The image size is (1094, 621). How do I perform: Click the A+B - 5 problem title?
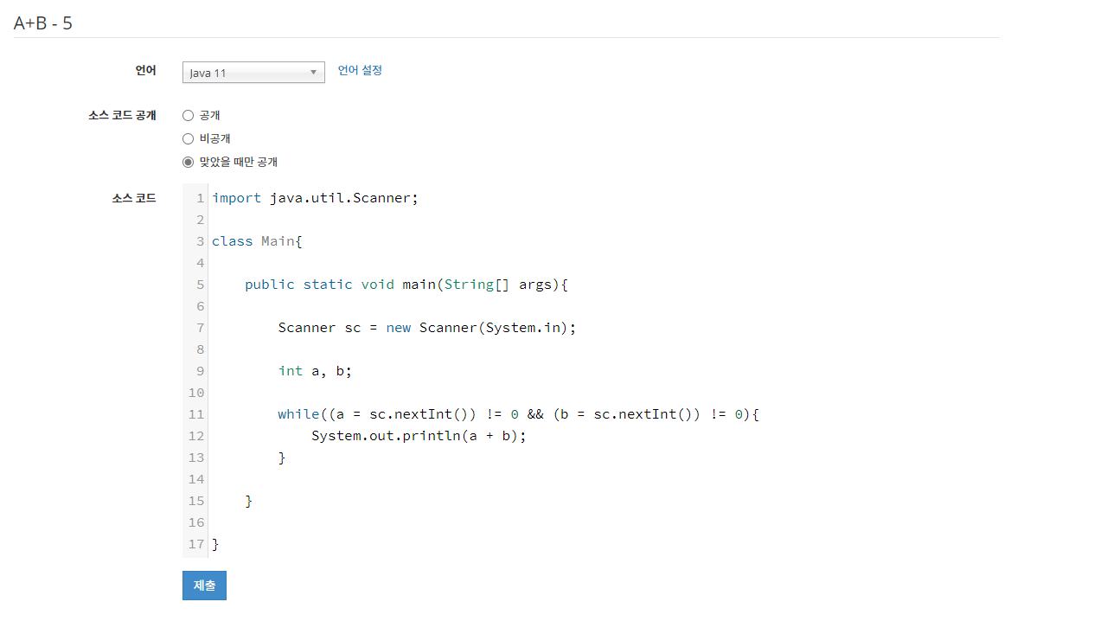[43, 23]
